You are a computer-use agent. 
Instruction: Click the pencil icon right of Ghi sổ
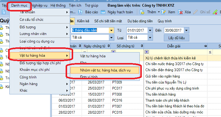click(215, 12)
